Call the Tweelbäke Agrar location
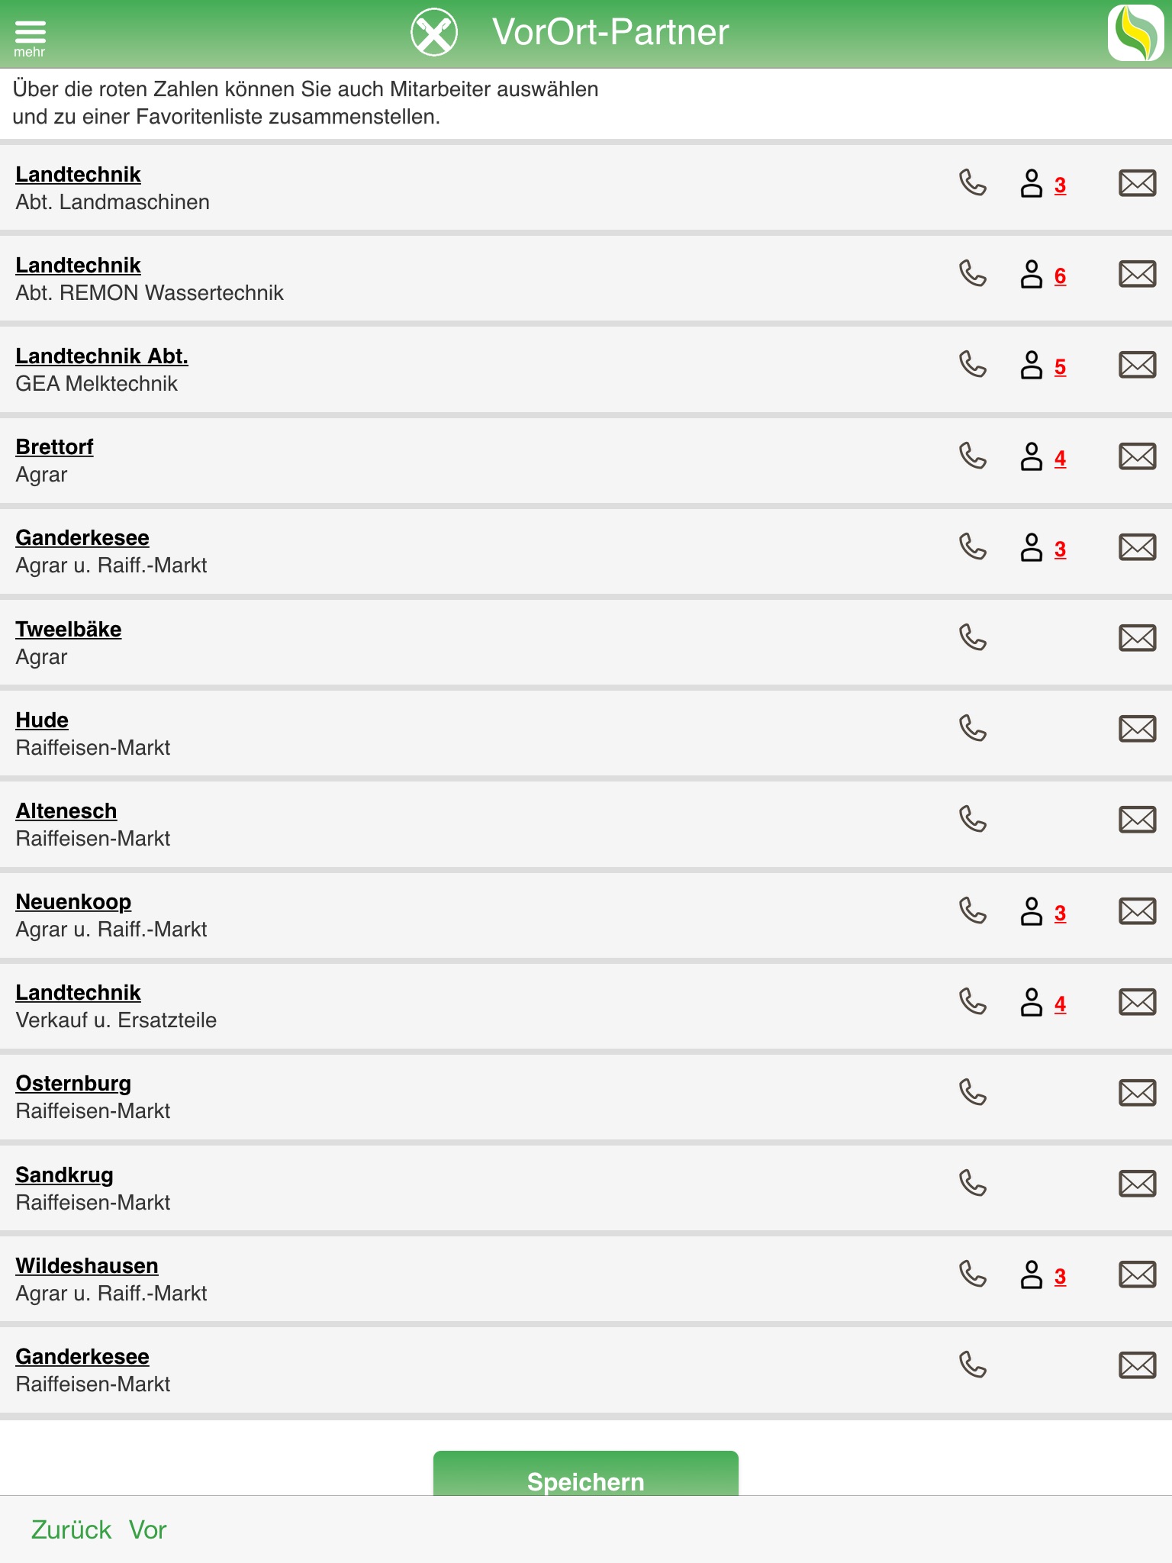Image resolution: width=1172 pixels, height=1563 pixels. (972, 637)
